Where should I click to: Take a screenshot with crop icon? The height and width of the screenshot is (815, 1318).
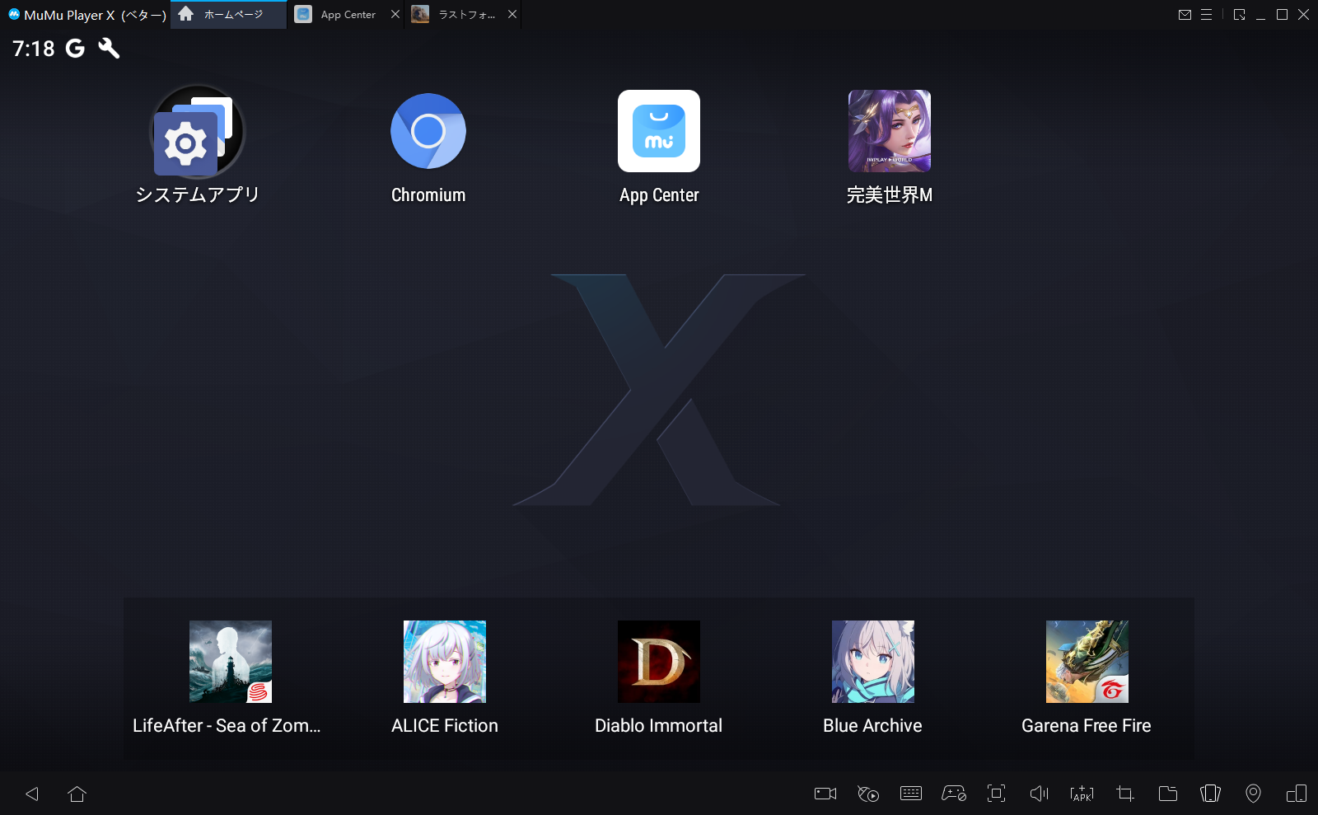click(x=1125, y=794)
